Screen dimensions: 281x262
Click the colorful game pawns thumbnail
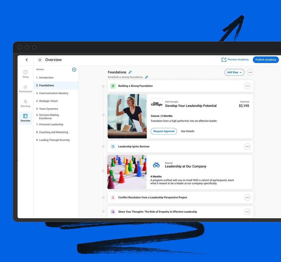coord(127,172)
